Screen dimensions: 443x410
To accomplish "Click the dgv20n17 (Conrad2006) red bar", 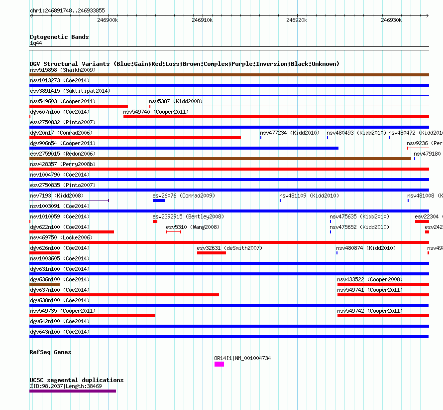I will 135,138.
